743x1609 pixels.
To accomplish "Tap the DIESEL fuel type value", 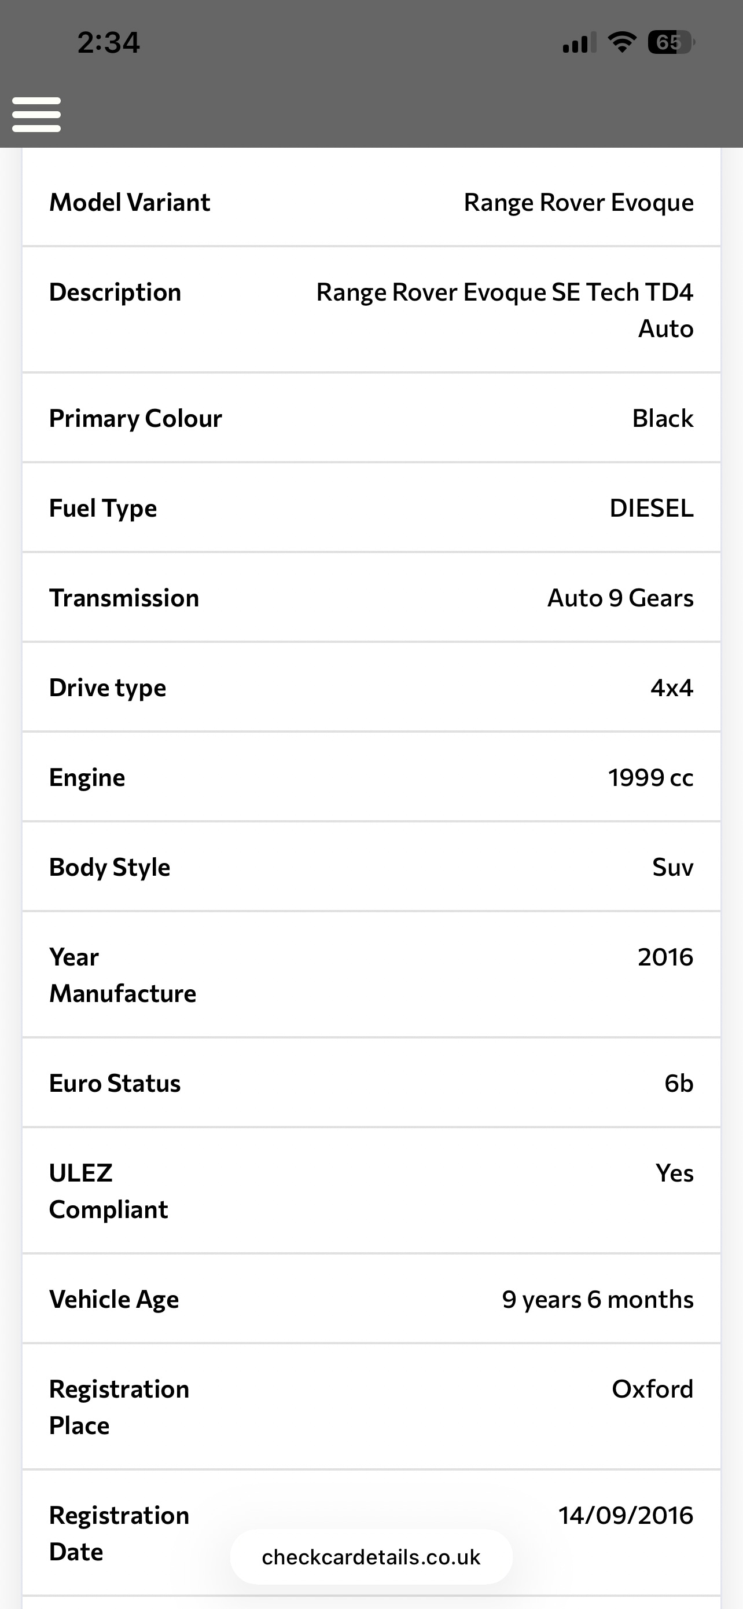I will 652,509.
